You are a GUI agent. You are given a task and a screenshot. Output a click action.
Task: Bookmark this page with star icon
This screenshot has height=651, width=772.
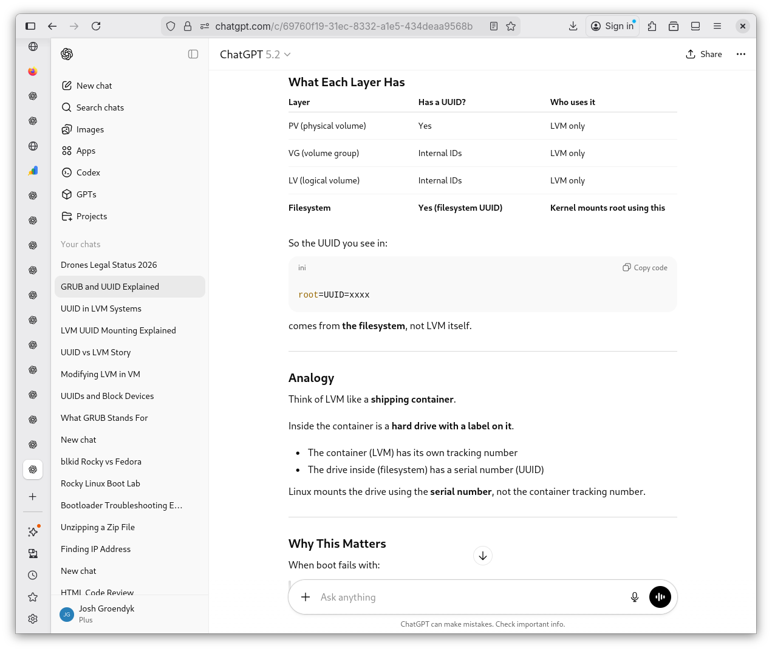(x=511, y=26)
